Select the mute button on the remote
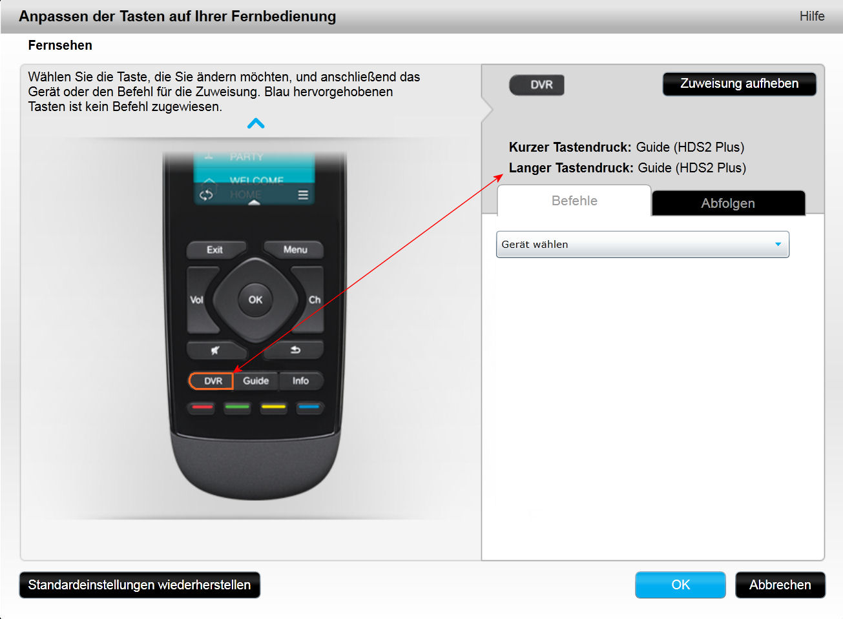This screenshot has height=619, width=843. pos(215,350)
